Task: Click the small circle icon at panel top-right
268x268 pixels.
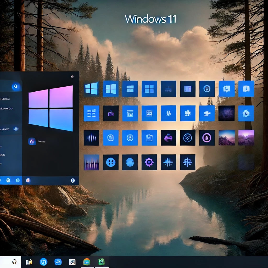Action: coord(72,77)
